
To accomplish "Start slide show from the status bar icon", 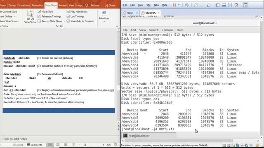I will click(x=74, y=145).
